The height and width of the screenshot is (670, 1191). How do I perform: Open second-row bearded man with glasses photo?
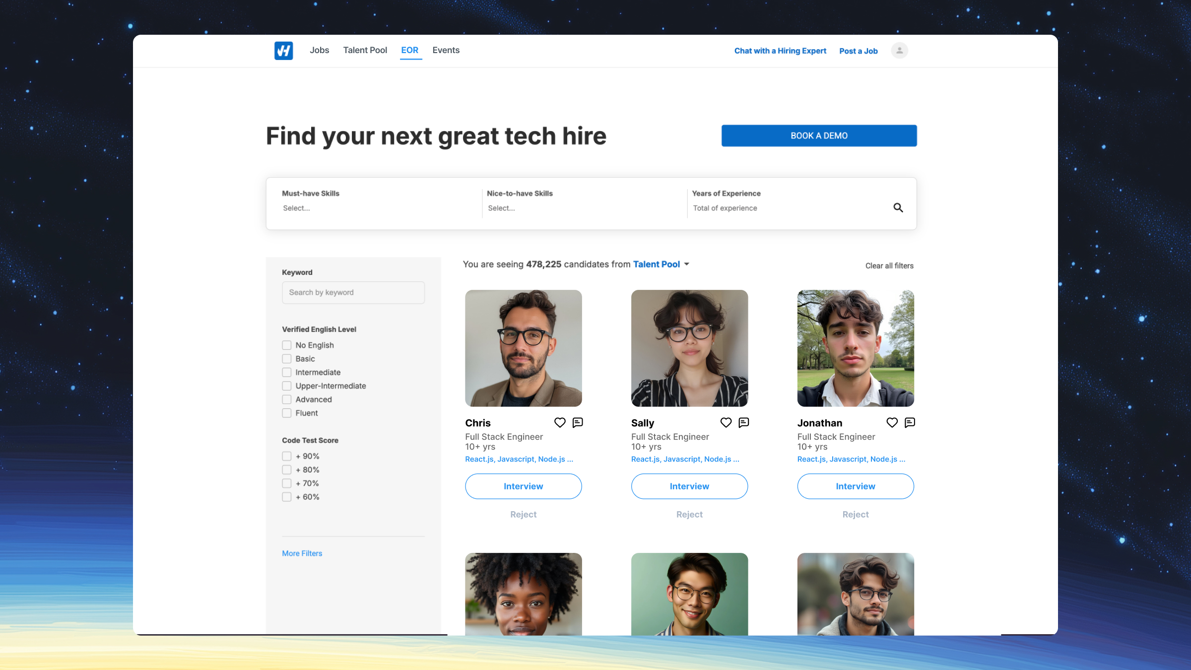pyautogui.click(x=856, y=594)
